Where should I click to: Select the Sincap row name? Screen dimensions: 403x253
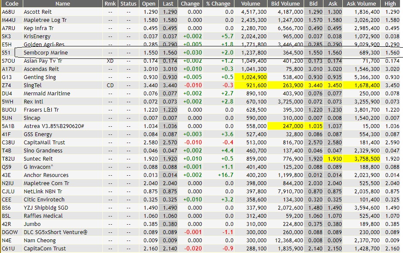[32, 118]
